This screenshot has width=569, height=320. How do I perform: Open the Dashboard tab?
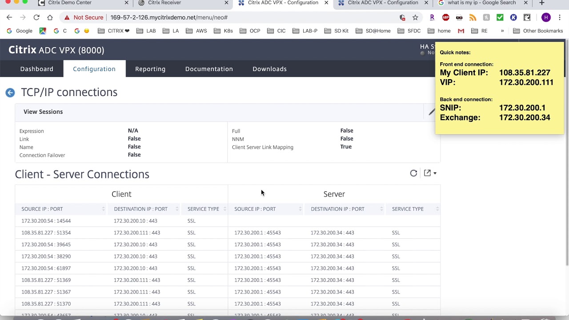click(37, 69)
